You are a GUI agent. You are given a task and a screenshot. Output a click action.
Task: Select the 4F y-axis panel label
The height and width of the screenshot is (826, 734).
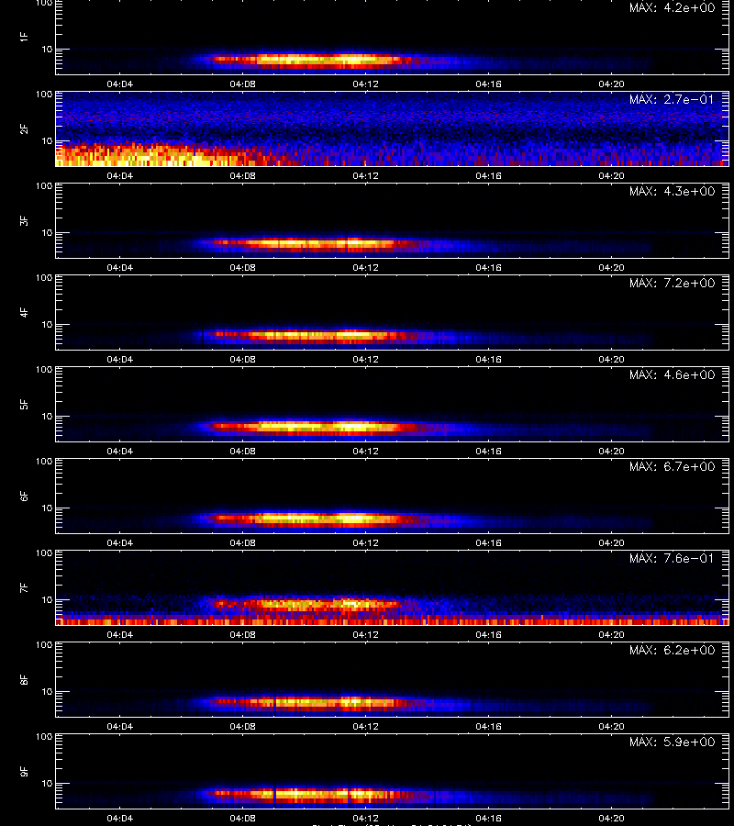(x=24, y=312)
